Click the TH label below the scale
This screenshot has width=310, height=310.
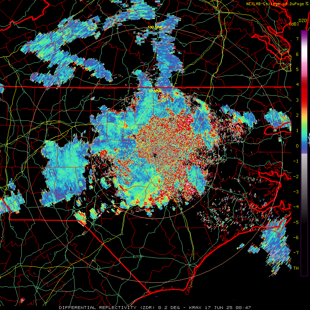point(296,268)
